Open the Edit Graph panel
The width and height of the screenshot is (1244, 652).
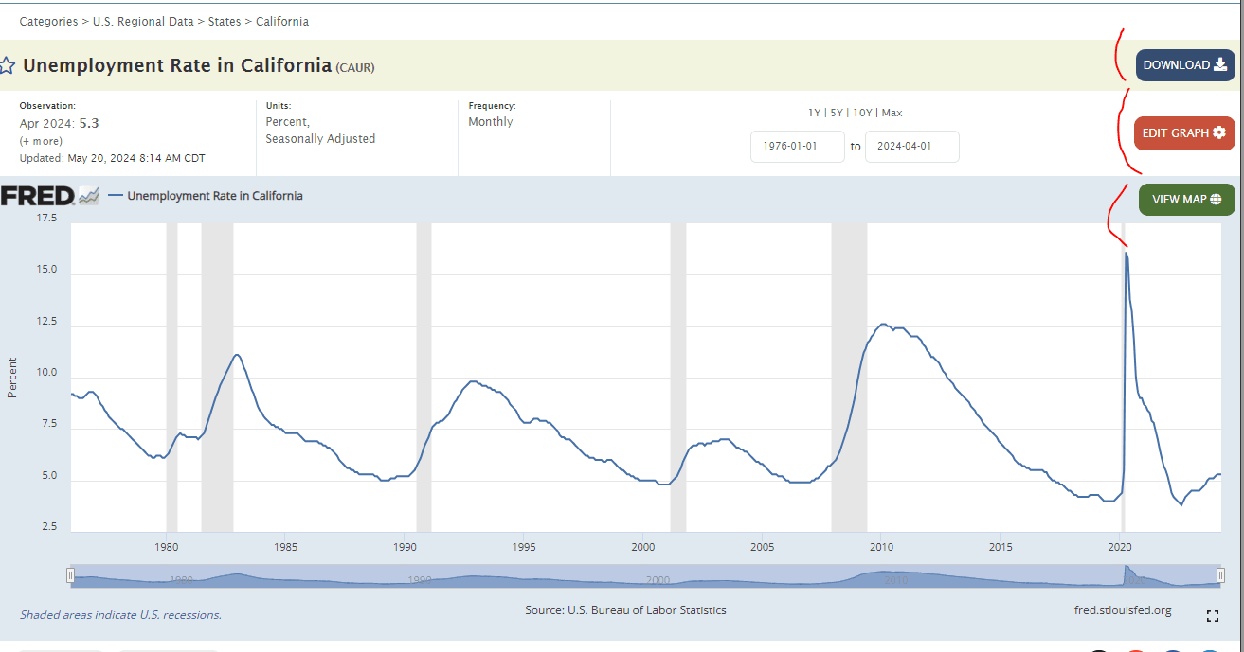click(x=1183, y=133)
